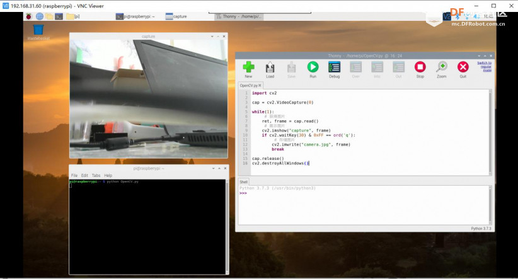Click the 'if cv2.waitKey(30)' code line
The image size is (518, 279).
[309, 135]
